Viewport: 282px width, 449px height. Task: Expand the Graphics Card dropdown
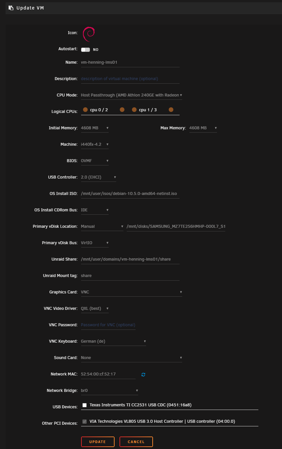pos(131,292)
